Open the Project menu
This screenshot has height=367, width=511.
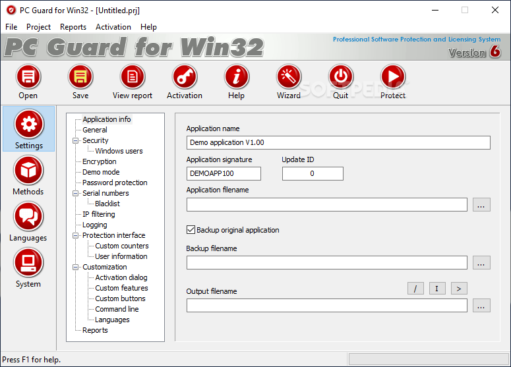click(38, 27)
